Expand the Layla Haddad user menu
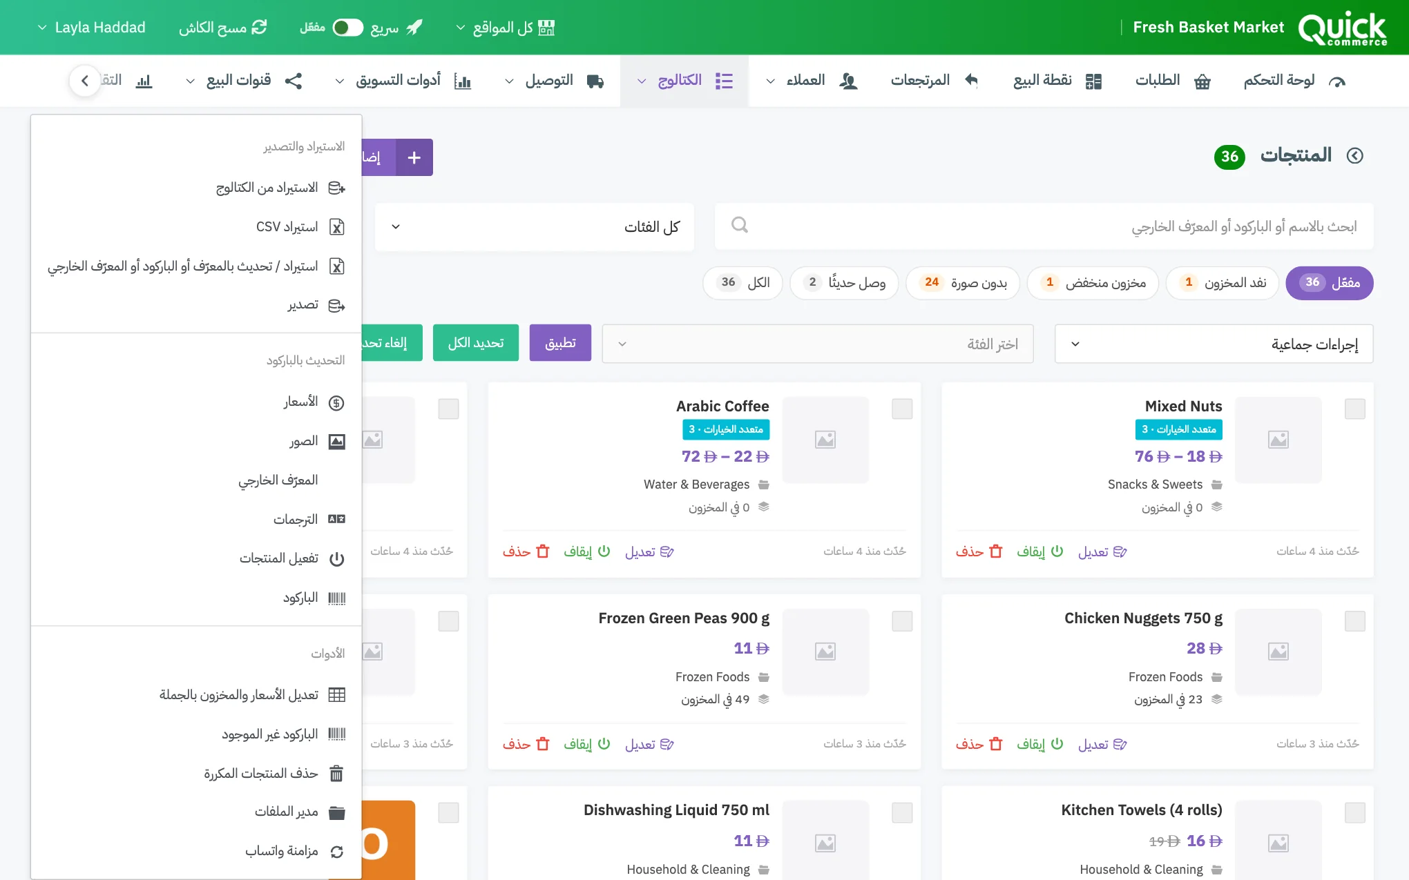 click(91, 28)
